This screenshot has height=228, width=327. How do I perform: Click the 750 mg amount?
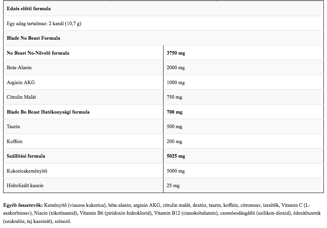coord(175,97)
